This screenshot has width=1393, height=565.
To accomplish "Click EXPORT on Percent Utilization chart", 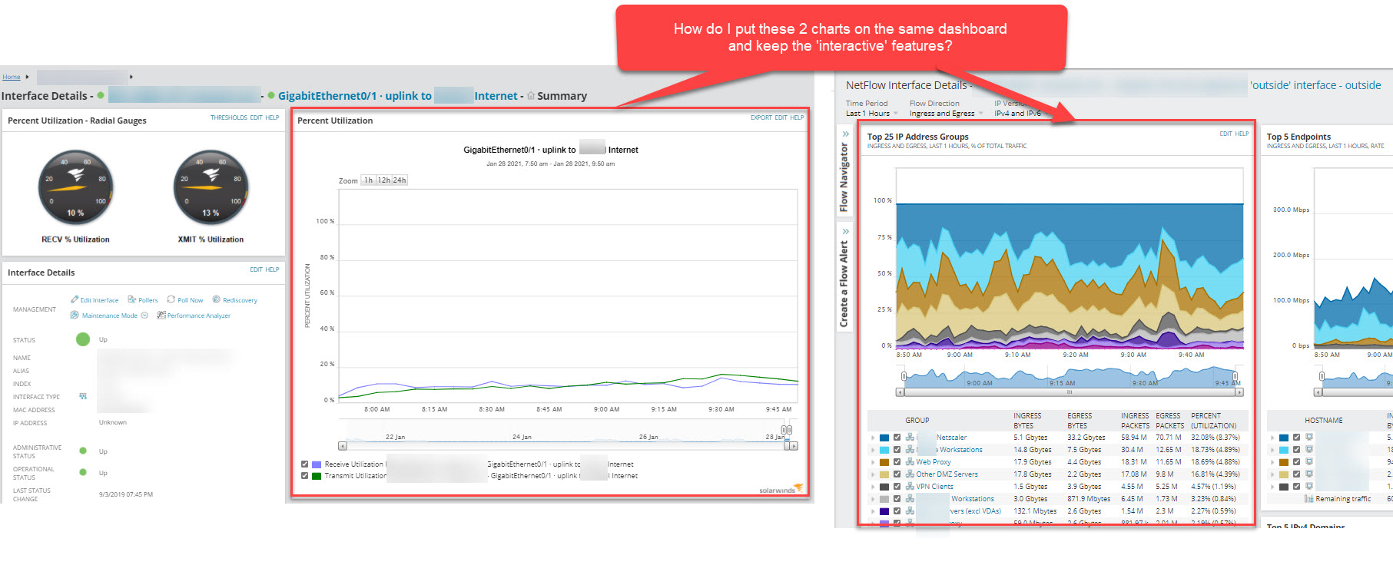I will [x=761, y=117].
